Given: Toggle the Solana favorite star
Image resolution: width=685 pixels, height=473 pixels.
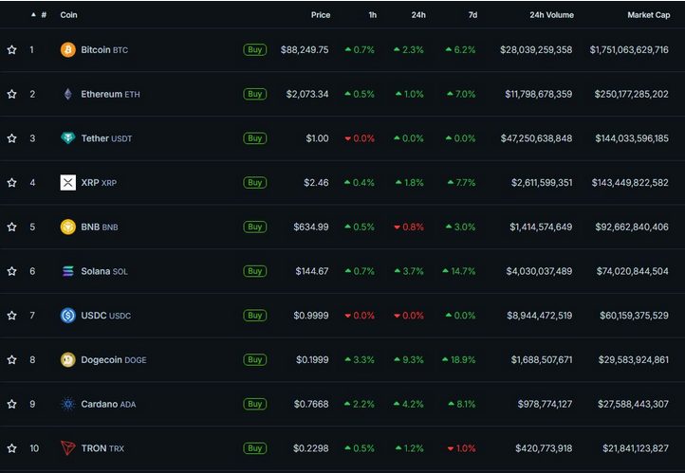Looking at the screenshot, I should click(x=11, y=271).
